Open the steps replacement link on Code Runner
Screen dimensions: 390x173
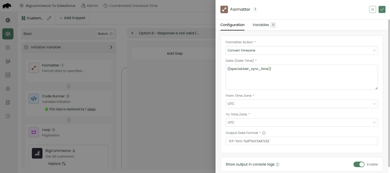(x=91, y=109)
